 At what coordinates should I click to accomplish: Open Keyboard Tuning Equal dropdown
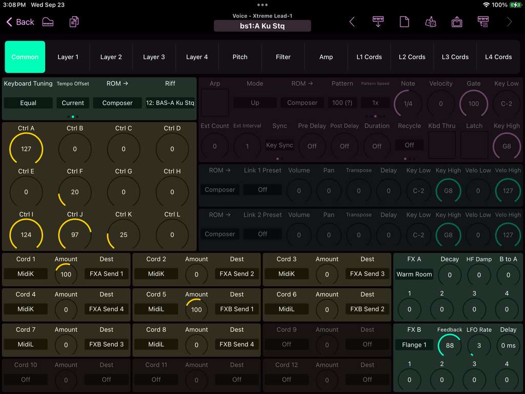tap(28, 103)
